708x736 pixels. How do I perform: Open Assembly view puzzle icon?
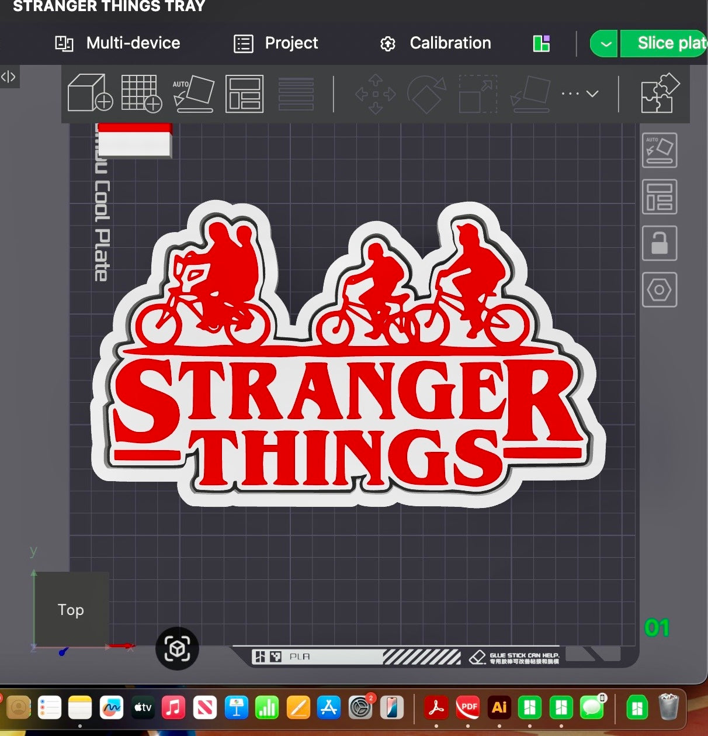[x=660, y=93]
